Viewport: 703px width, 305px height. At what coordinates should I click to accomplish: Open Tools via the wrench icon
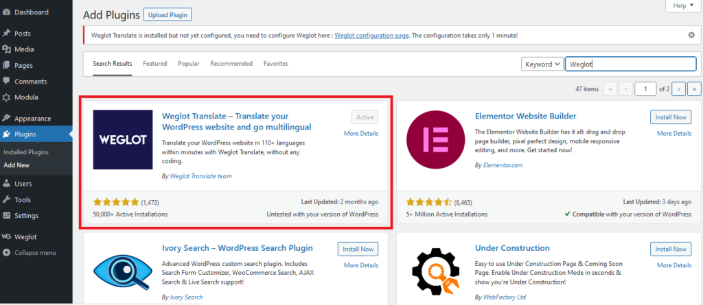[7, 199]
